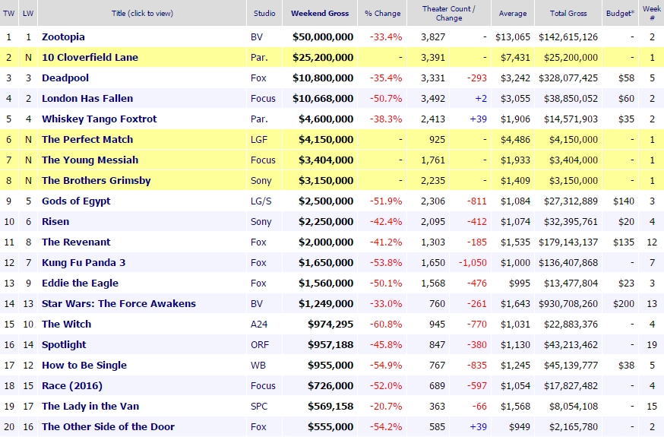The width and height of the screenshot is (664, 437).
Task: Select the -1,050 theater change value
Action: coord(473,262)
